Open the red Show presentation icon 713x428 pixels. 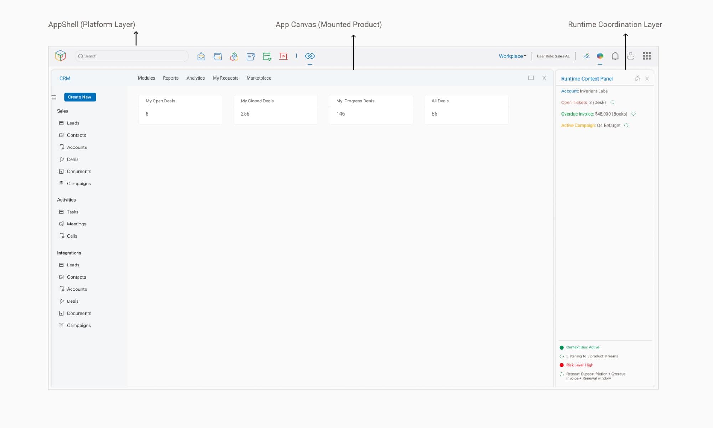point(283,56)
